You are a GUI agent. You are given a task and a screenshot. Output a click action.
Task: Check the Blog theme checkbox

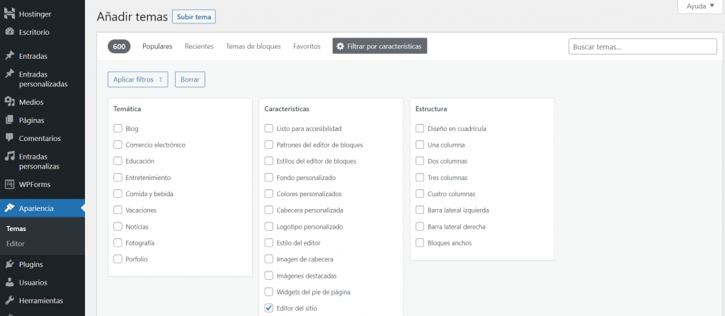[x=118, y=129]
